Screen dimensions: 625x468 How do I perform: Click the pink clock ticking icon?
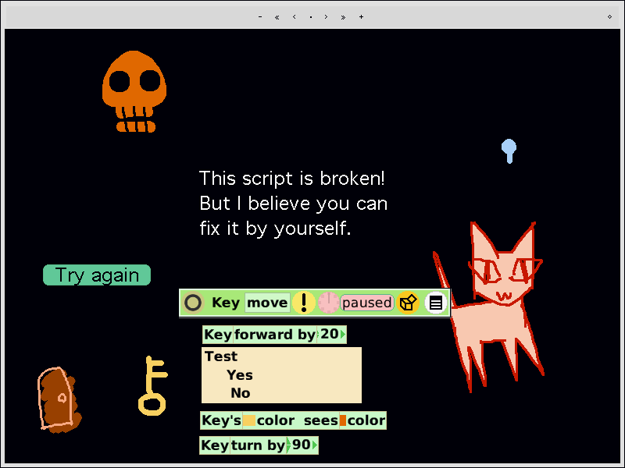[328, 303]
